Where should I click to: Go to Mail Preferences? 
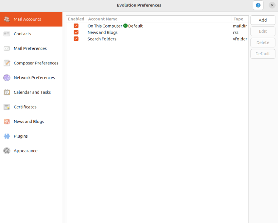31,48
